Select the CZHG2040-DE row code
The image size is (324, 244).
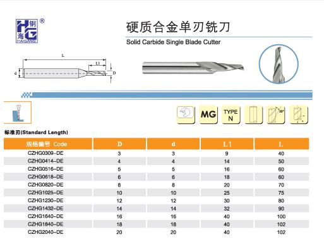pos(45,232)
